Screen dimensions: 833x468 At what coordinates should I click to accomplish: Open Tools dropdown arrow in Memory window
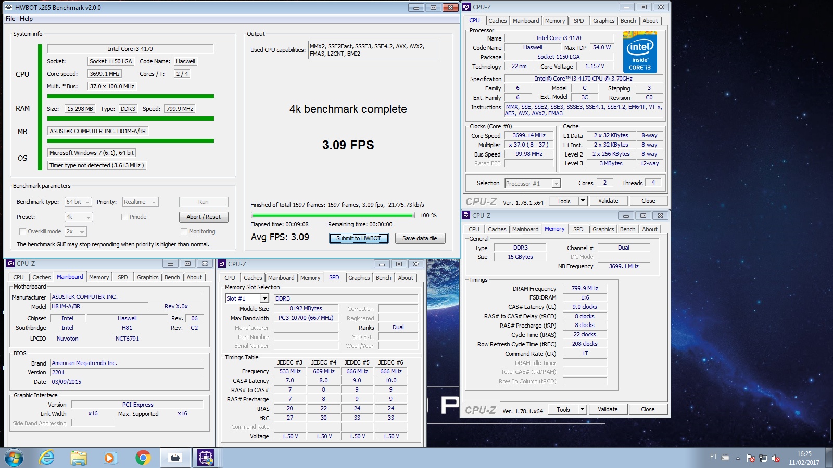(582, 409)
